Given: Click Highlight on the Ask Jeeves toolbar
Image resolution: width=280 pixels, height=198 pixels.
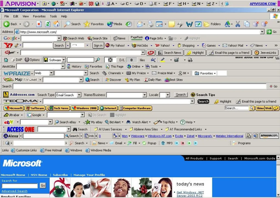Looking at the screenshot, I should tap(195, 53).
